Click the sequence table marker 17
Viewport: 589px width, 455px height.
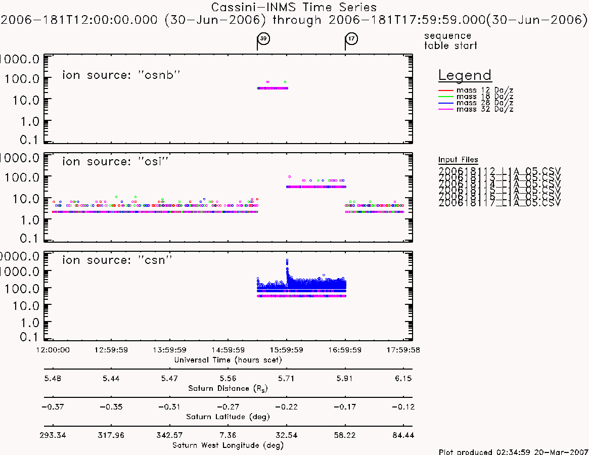[x=351, y=38]
